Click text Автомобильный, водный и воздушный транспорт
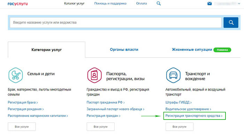Viewport: 244px width, 137px height. (x=195, y=92)
